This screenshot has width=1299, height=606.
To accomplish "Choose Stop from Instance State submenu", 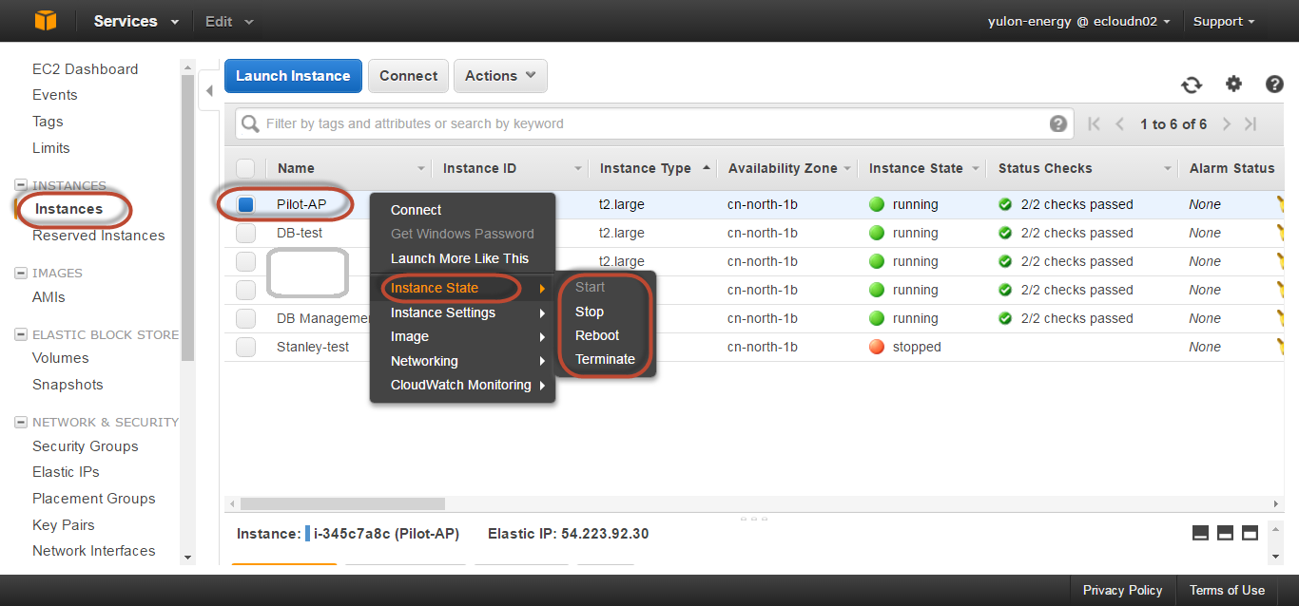I will coord(590,312).
